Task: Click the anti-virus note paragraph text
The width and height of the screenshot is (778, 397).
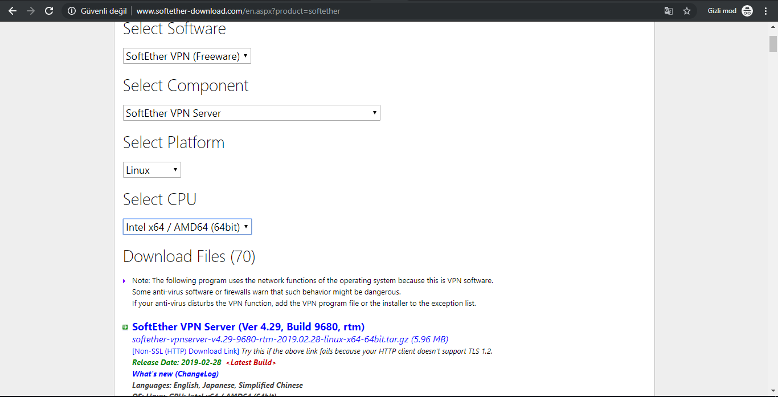Action: pos(313,292)
